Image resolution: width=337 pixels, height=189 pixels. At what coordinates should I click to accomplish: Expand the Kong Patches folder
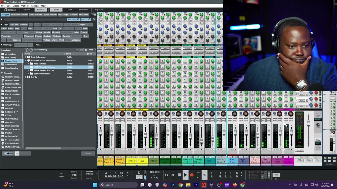pyautogui.click(x=28, y=64)
